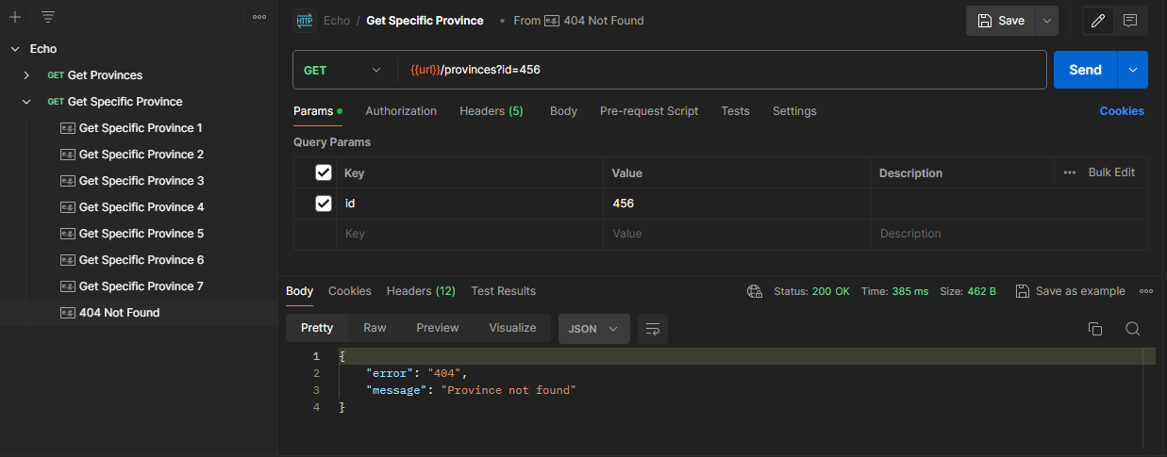Screen dimensions: 1167x457
Task: Open the Cookies link
Action: 1121,111
